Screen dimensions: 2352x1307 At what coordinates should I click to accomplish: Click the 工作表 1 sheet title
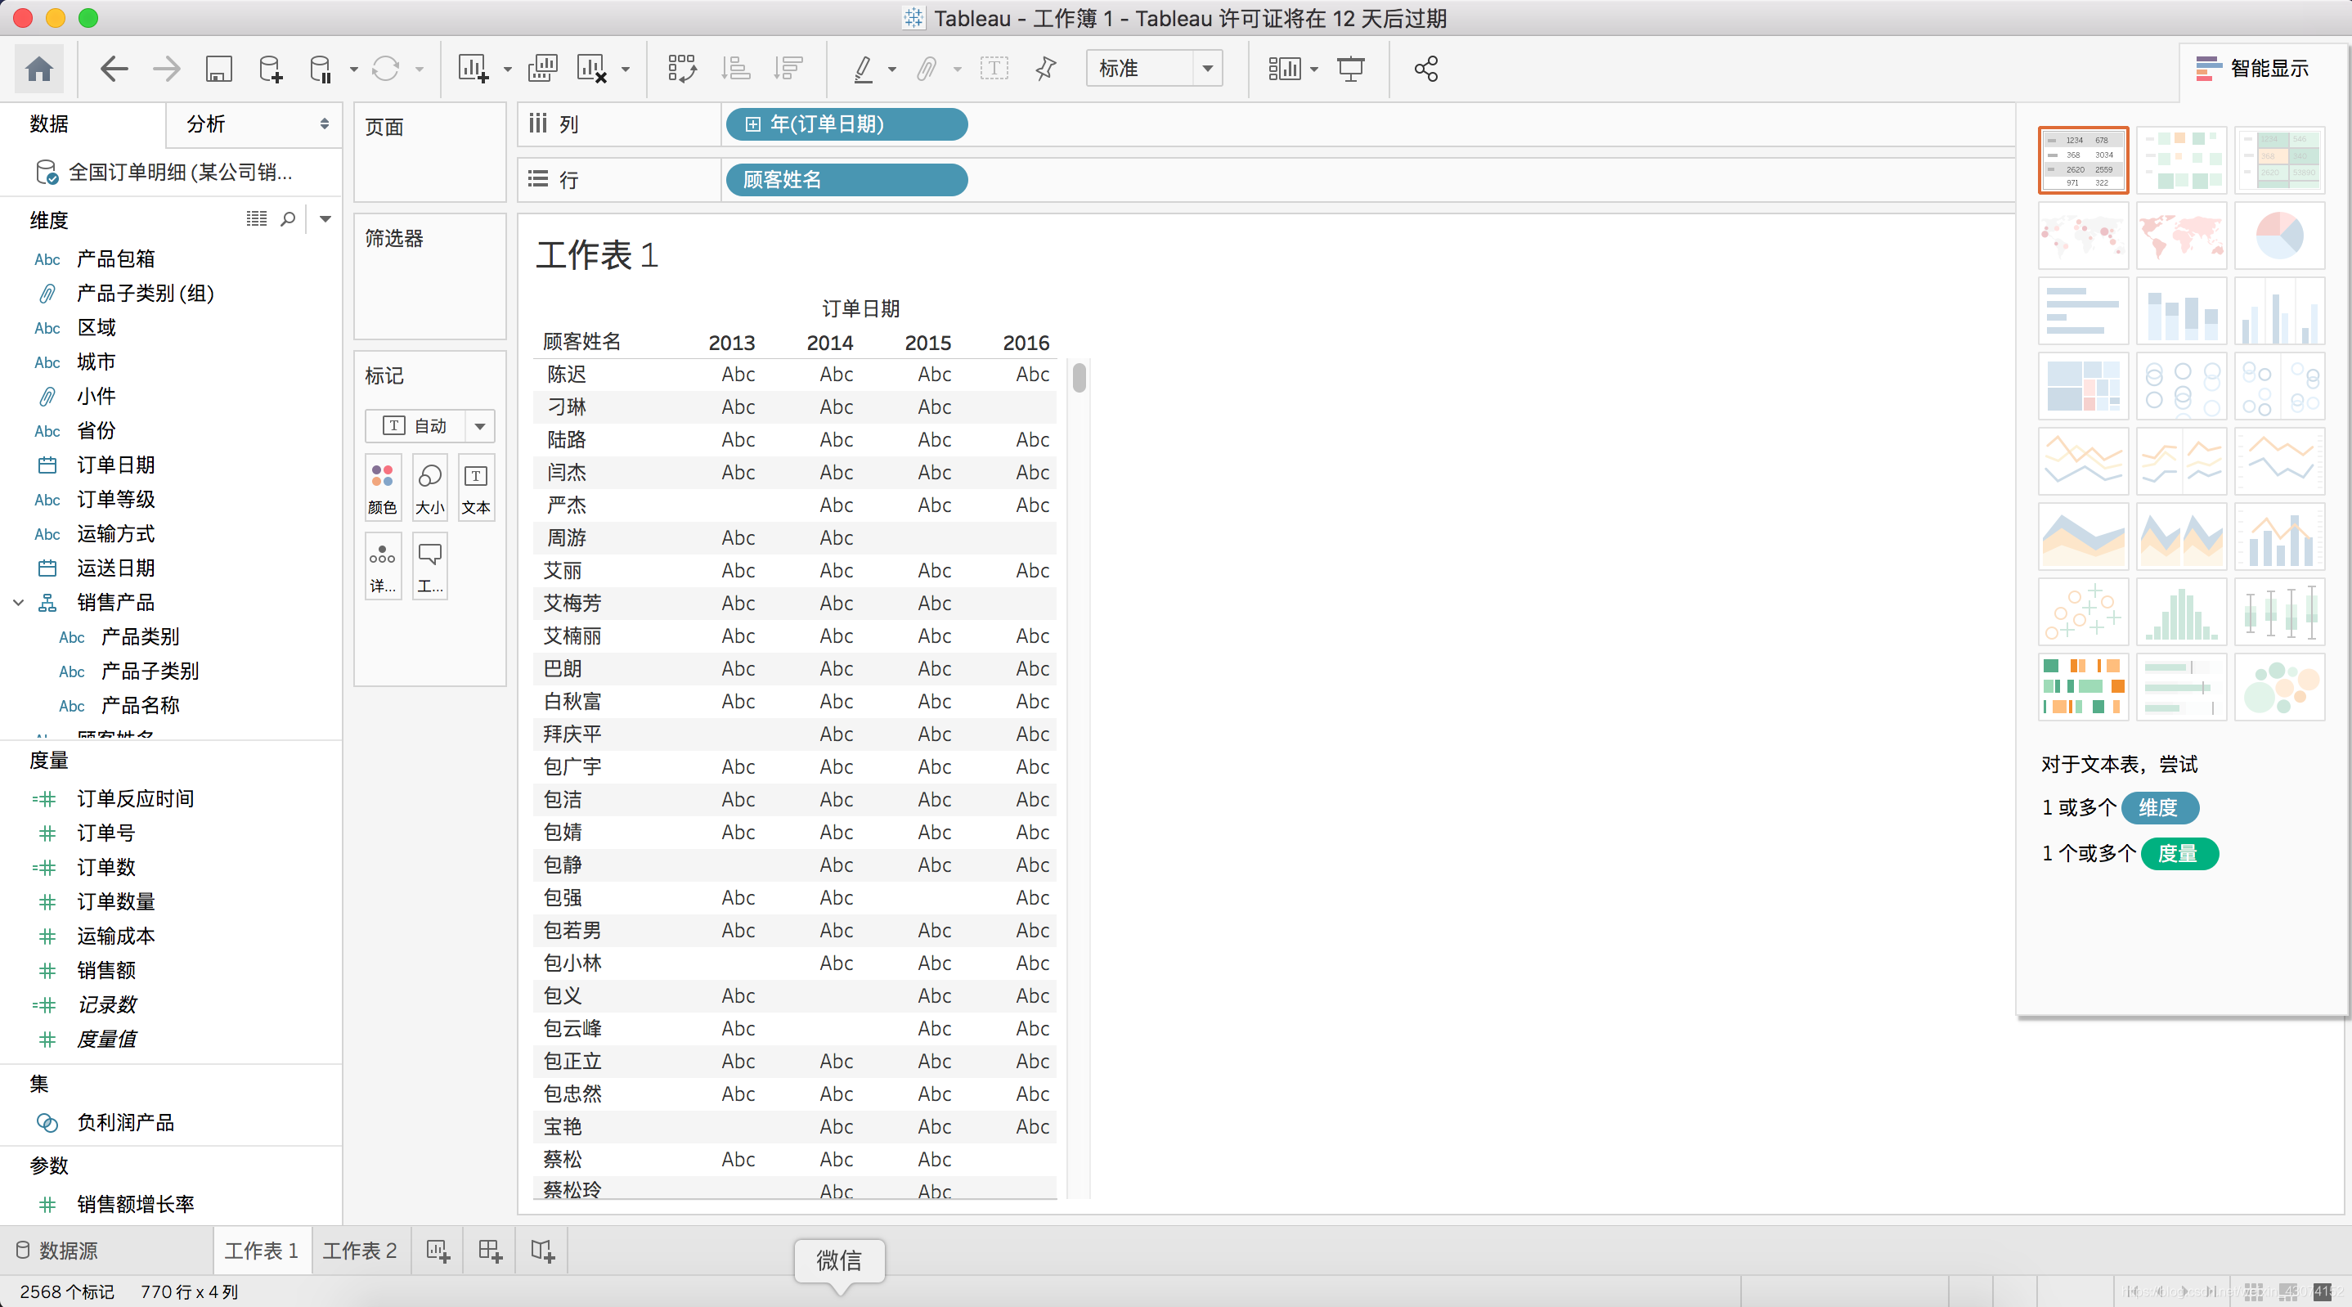coord(597,255)
